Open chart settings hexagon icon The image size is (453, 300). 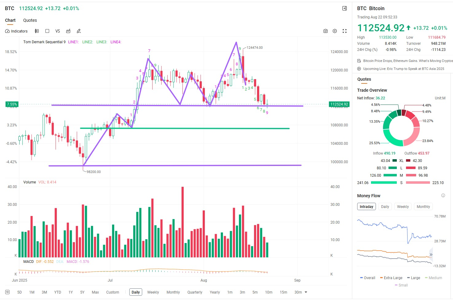[335, 31]
